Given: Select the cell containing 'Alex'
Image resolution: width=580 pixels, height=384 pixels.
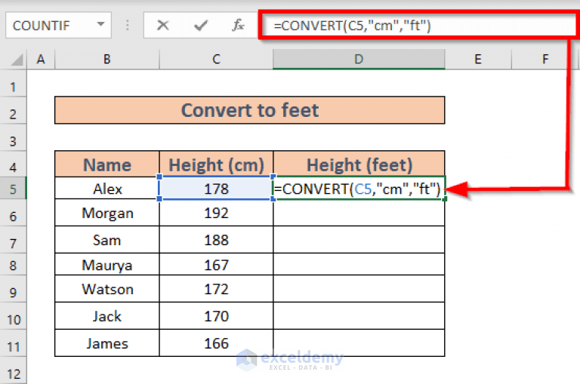Looking at the screenshot, I should pos(107,189).
